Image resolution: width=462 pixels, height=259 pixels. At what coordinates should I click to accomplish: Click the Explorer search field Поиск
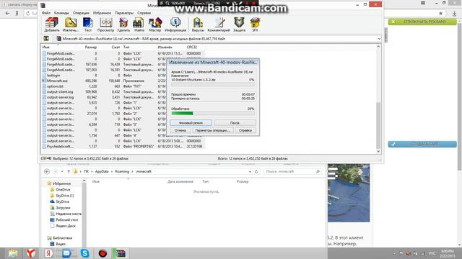(x=292, y=171)
